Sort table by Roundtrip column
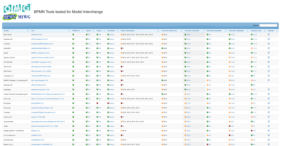This screenshot has width=281, height=146. pyautogui.click(x=112, y=31)
